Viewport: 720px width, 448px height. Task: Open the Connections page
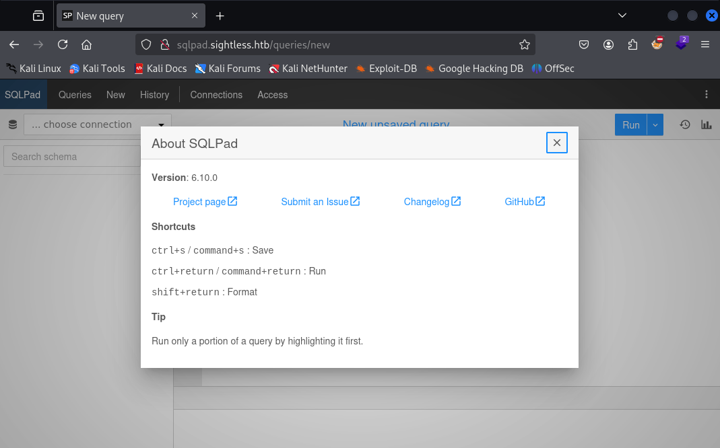point(216,94)
